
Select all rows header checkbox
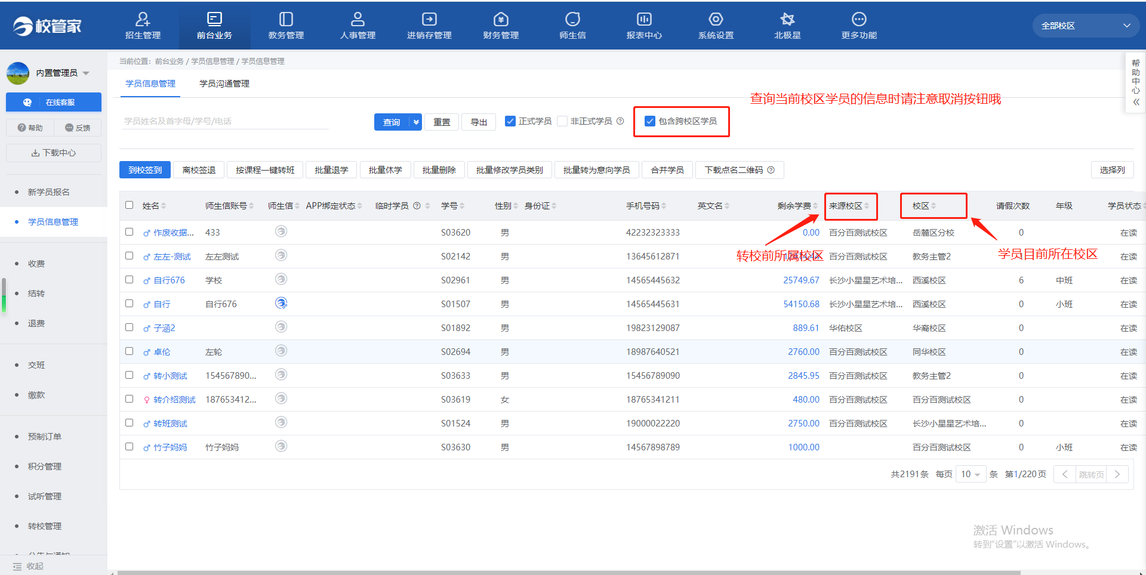coord(129,205)
